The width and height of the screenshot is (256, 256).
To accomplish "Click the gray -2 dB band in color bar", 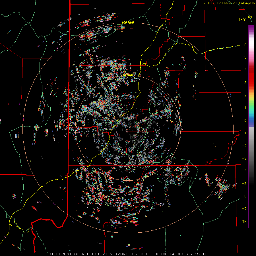I will tap(251, 146).
